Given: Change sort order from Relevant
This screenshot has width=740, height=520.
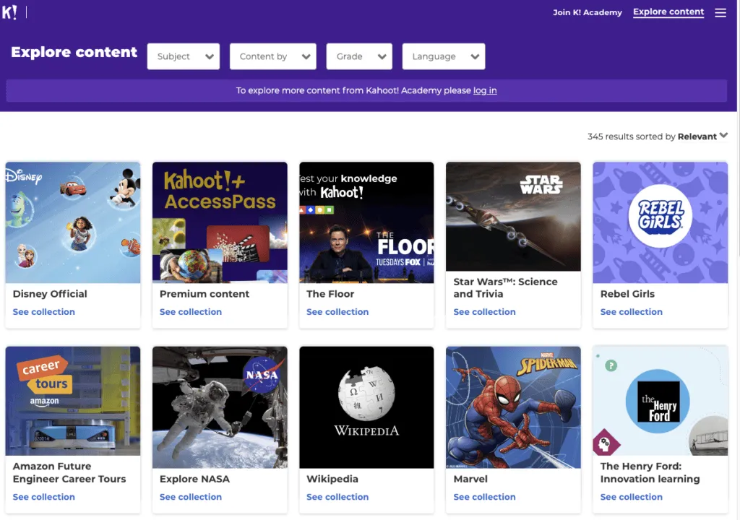Looking at the screenshot, I should point(702,136).
